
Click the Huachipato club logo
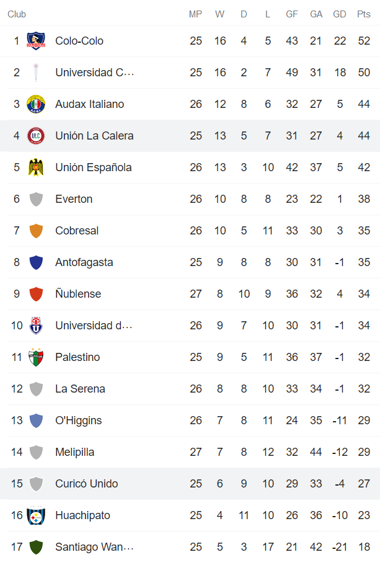[x=36, y=515]
